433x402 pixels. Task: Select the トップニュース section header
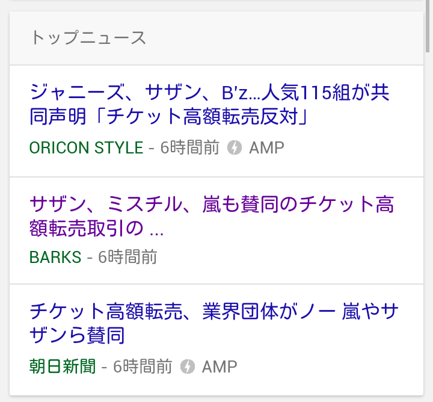[x=88, y=38]
